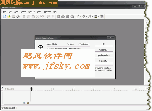Select the text color A tool
This screenshot has width=152, height=111.
[x=90, y=17]
